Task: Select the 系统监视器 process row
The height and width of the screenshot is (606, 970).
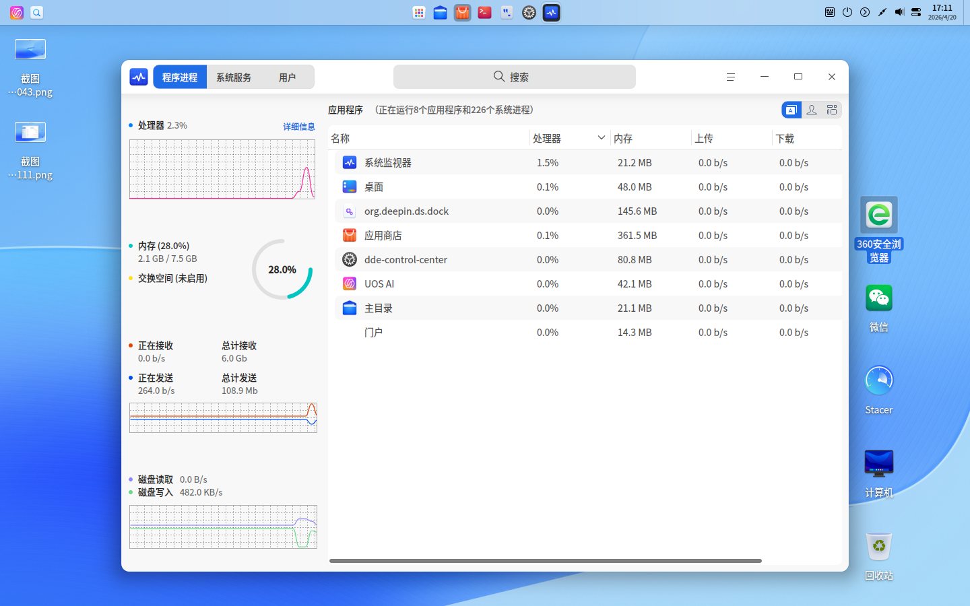Action: coord(472,162)
